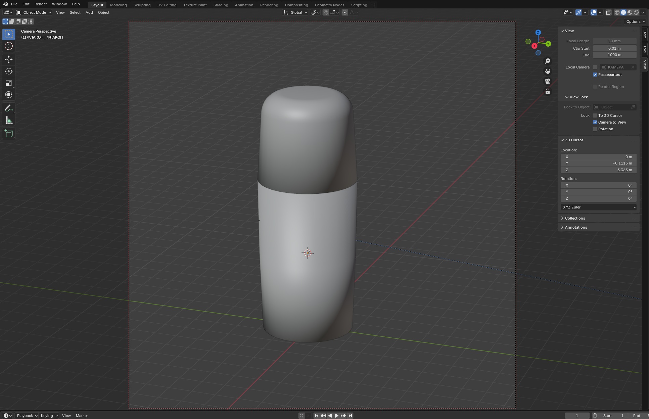Switch to material preview shading

point(630,12)
